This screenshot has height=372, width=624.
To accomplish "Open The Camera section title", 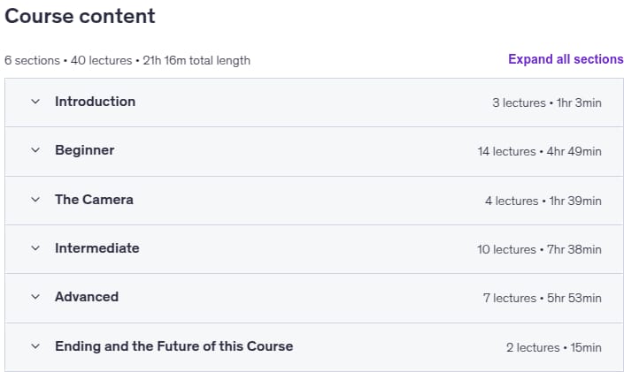I will pos(95,200).
